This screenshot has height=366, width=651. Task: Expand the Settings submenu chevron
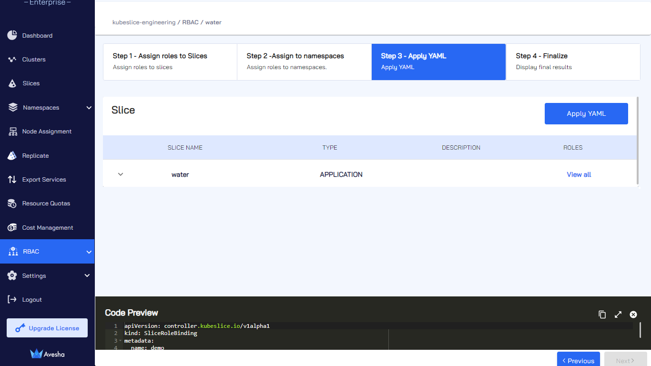[87, 275]
